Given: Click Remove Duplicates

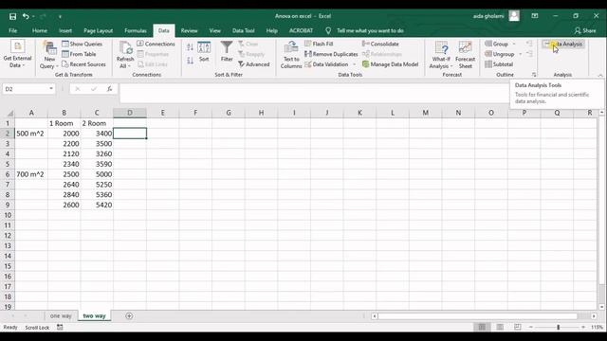Looking at the screenshot, I should (331, 54).
